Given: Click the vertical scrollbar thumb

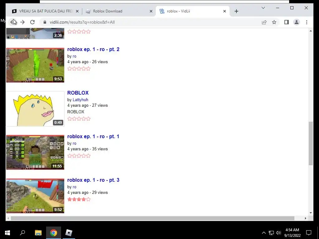Looking at the screenshot, I should [311, 143].
